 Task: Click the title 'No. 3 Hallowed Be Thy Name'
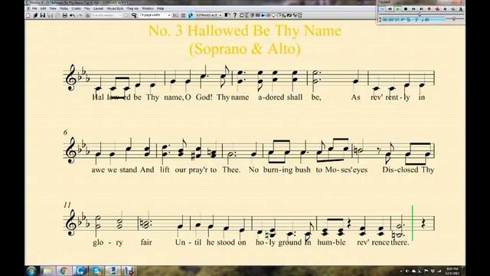point(245,31)
